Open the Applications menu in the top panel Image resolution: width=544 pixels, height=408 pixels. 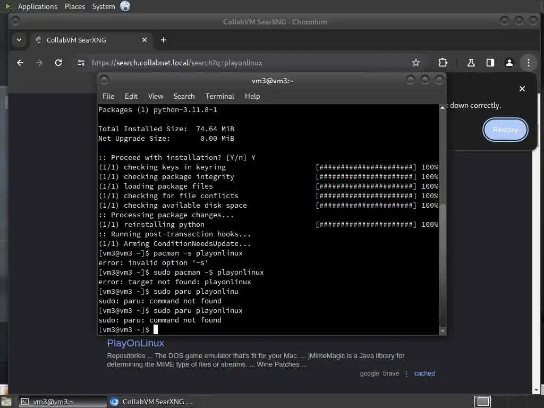click(38, 6)
